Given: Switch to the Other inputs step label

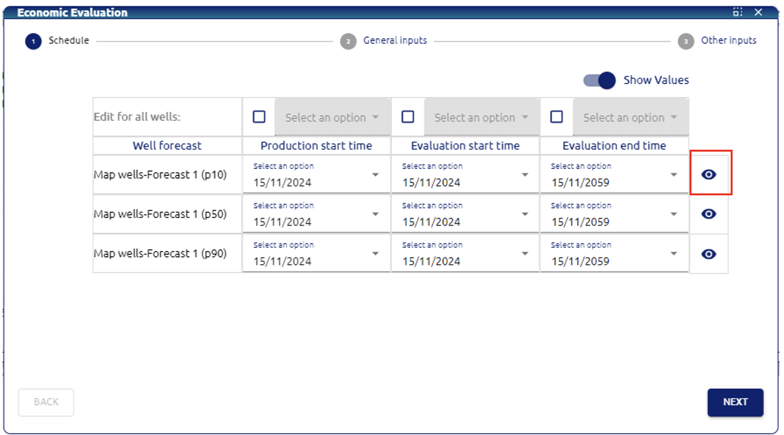Looking at the screenshot, I should pyautogui.click(x=728, y=40).
